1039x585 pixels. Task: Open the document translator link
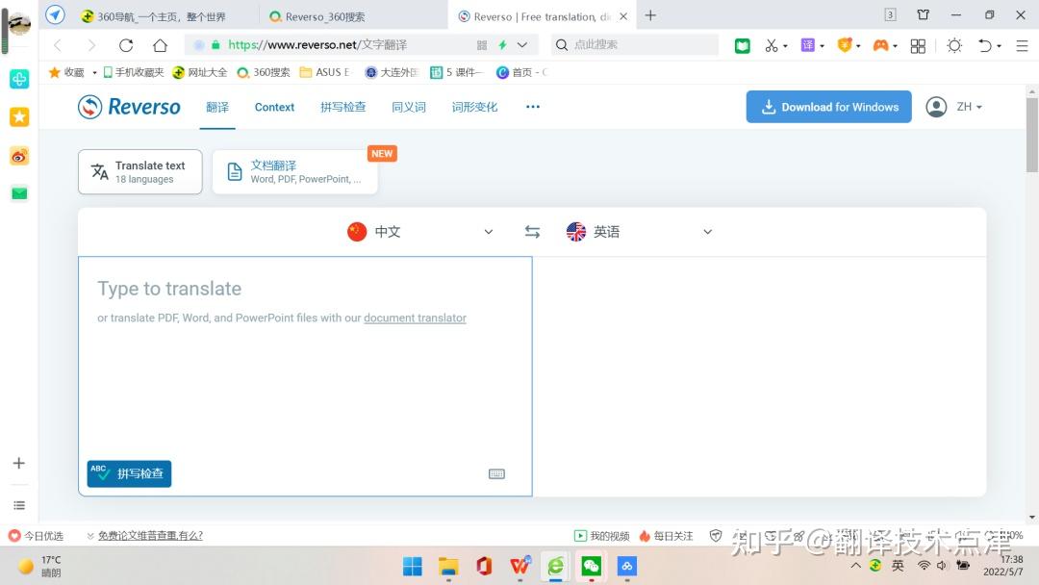[x=415, y=318]
